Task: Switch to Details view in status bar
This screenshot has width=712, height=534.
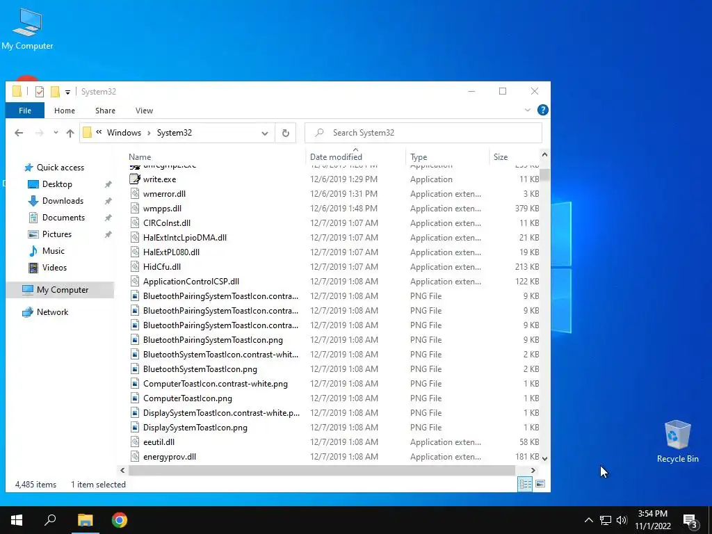Action: click(525, 484)
